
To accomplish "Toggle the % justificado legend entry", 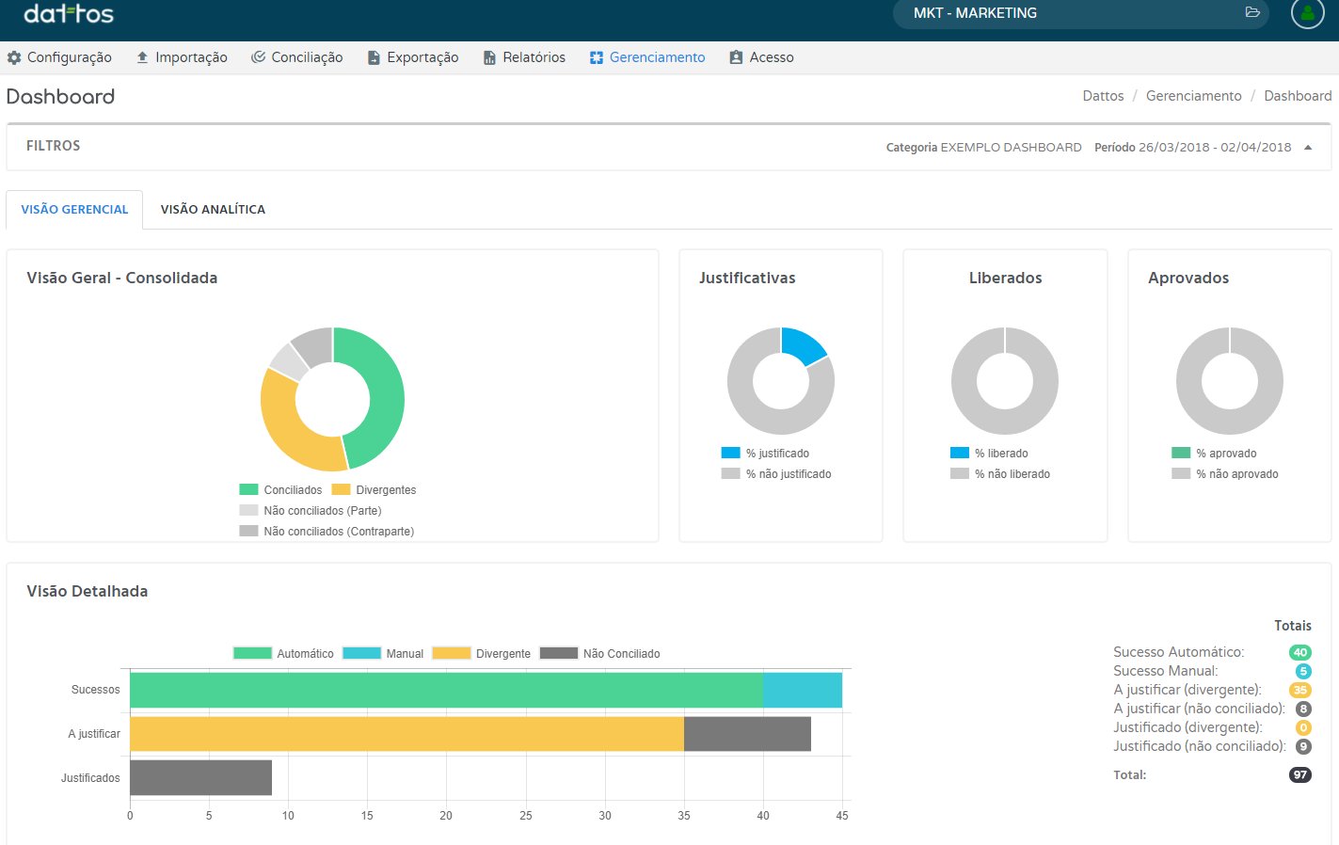I will coord(765,453).
